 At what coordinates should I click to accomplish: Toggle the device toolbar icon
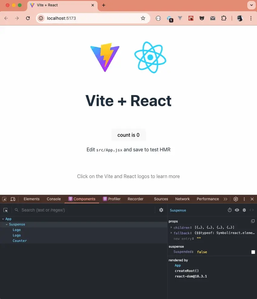point(13,199)
